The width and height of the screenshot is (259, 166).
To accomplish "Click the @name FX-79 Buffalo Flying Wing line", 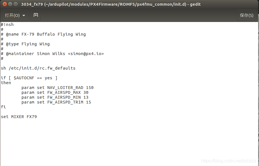I will [43, 34].
